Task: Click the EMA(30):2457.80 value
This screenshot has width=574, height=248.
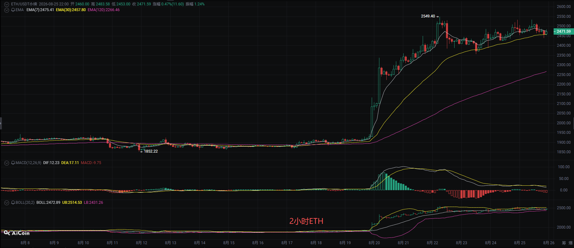Action: (71, 10)
